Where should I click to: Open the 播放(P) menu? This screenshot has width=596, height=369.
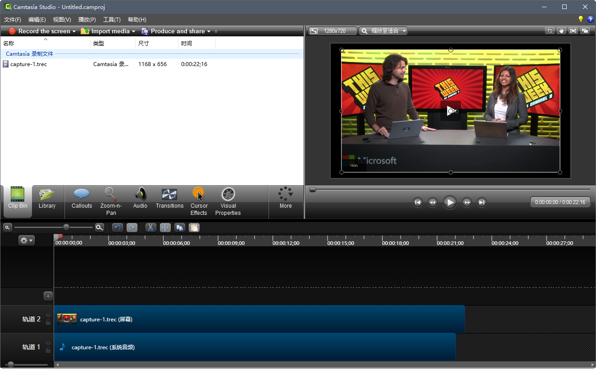pos(87,20)
